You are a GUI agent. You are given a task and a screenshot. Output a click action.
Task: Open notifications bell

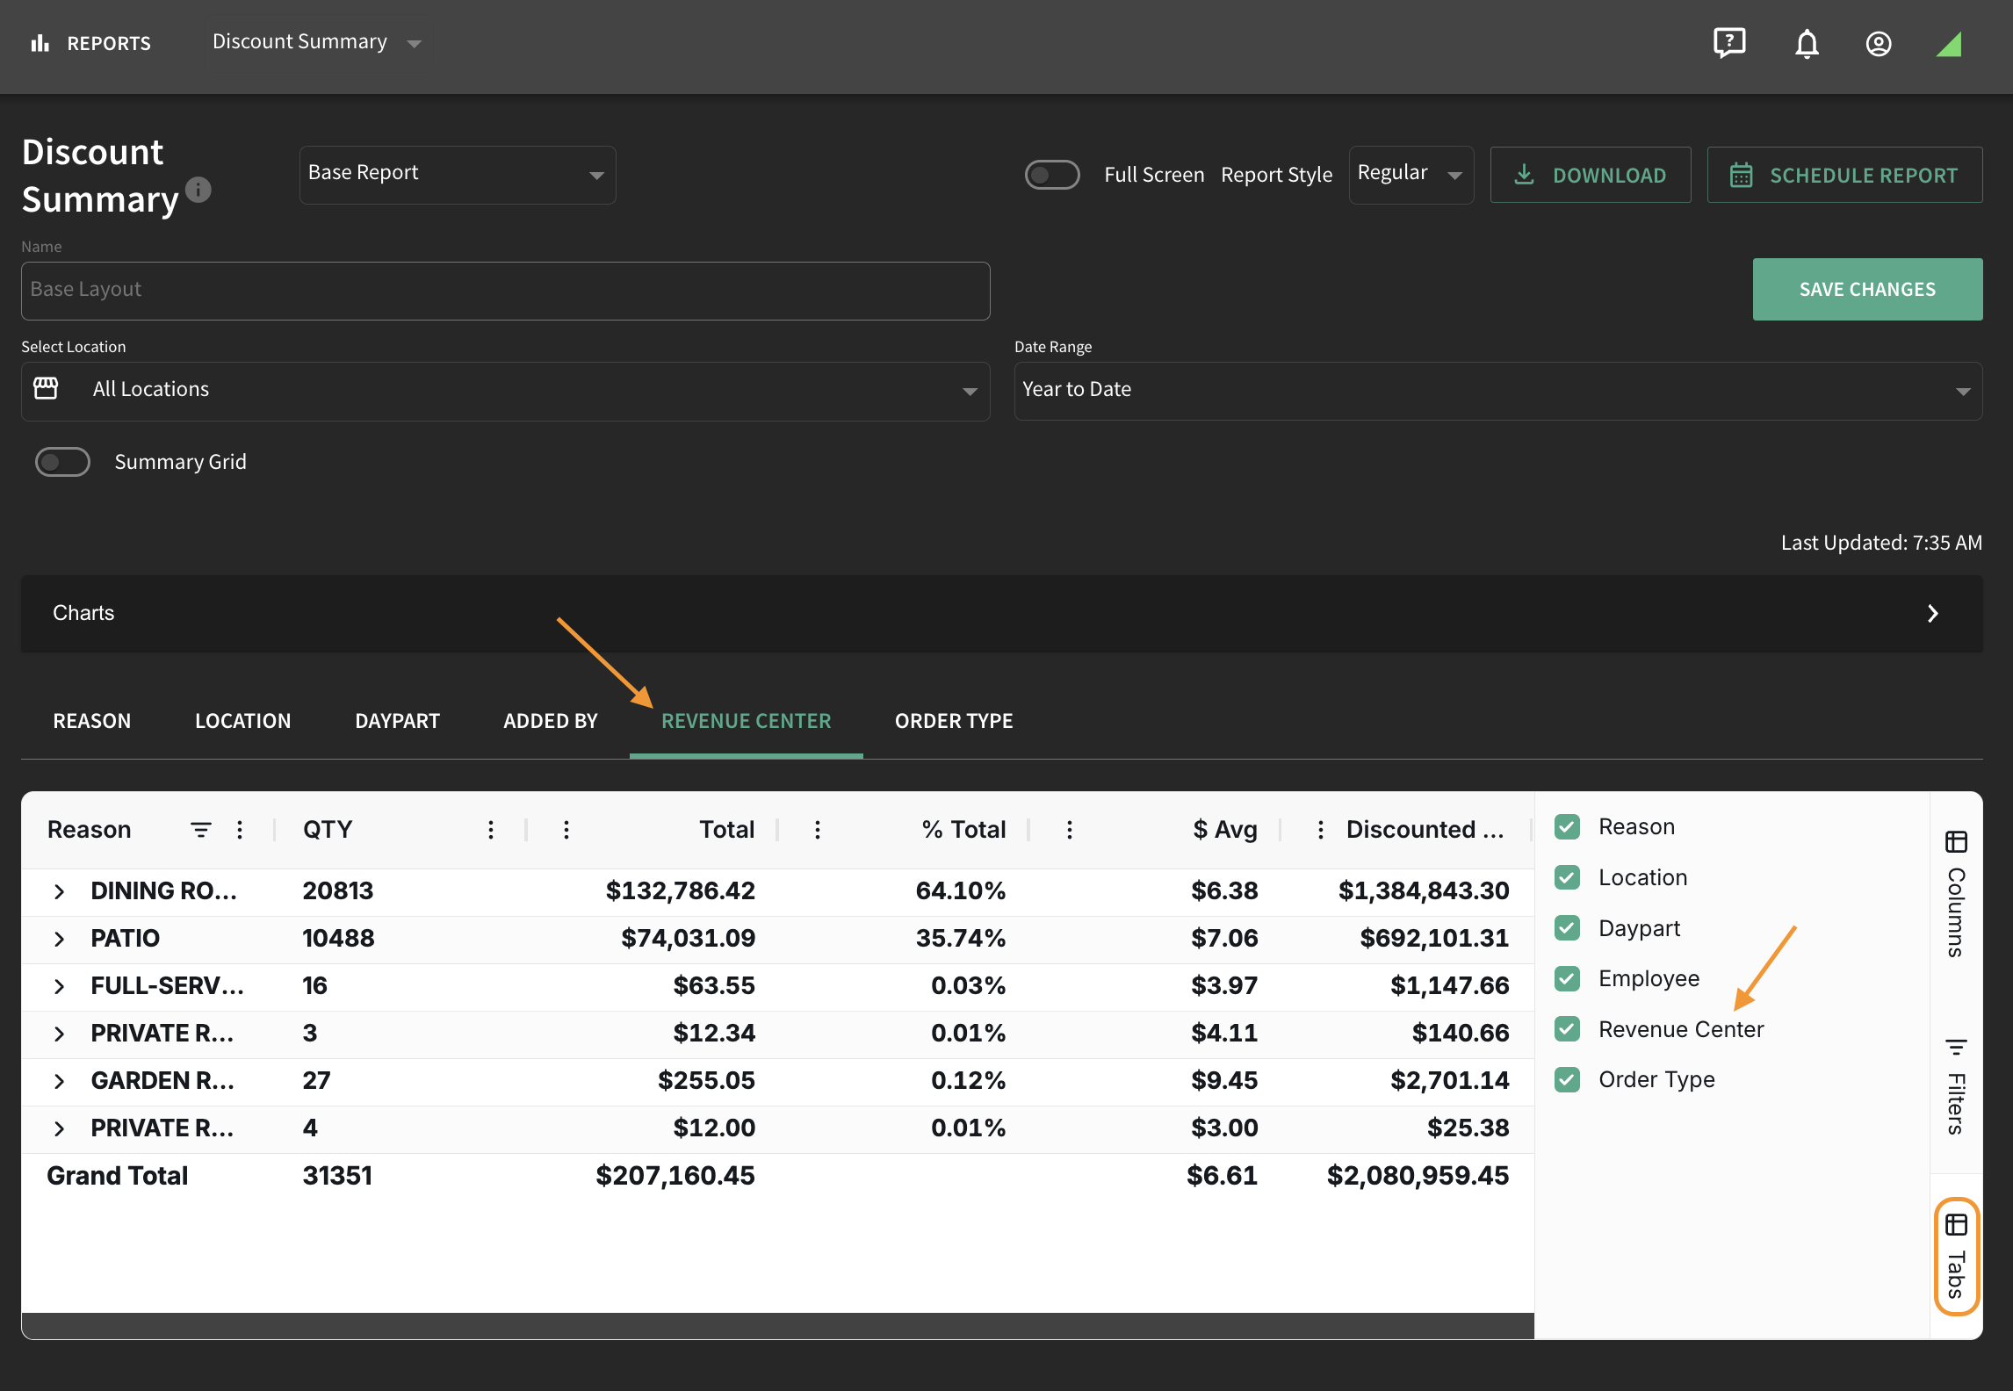coord(1807,43)
